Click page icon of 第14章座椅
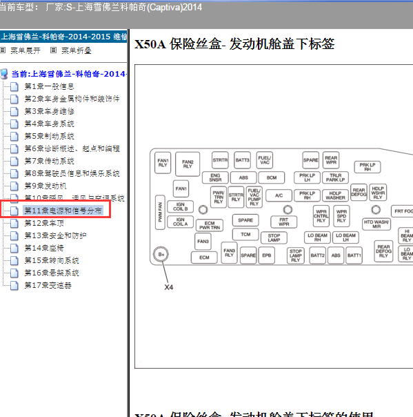Image resolution: width=413 pixels, height=417 pixels. [14, 248]
